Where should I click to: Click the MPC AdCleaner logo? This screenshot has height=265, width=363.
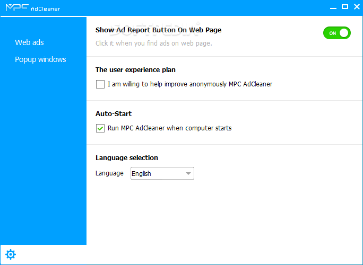33,8
